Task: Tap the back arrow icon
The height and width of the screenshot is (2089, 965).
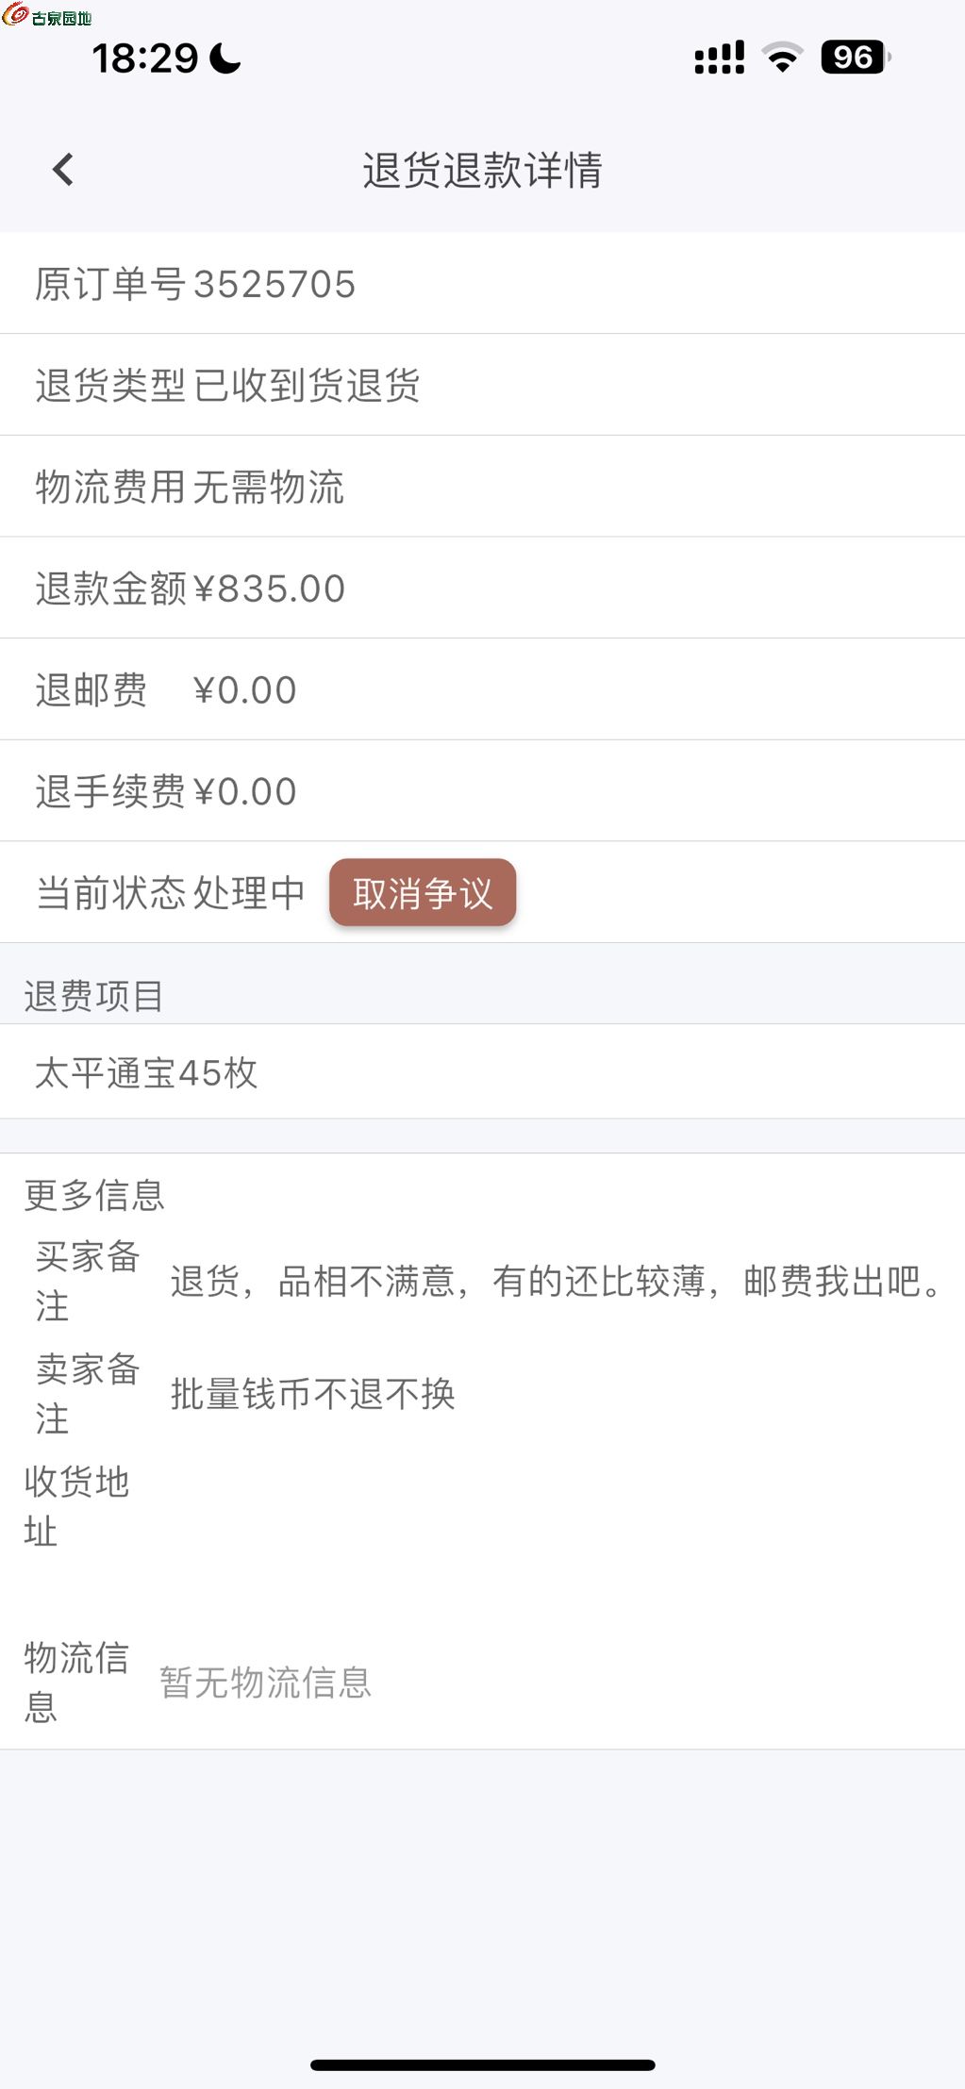Action: point(63,170)
